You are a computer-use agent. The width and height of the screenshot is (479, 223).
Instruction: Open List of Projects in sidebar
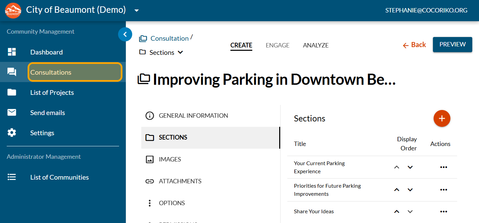[x=52, y=92]
